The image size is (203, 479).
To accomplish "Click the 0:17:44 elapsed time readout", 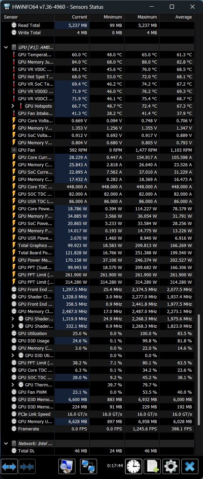I will [115, 466].
